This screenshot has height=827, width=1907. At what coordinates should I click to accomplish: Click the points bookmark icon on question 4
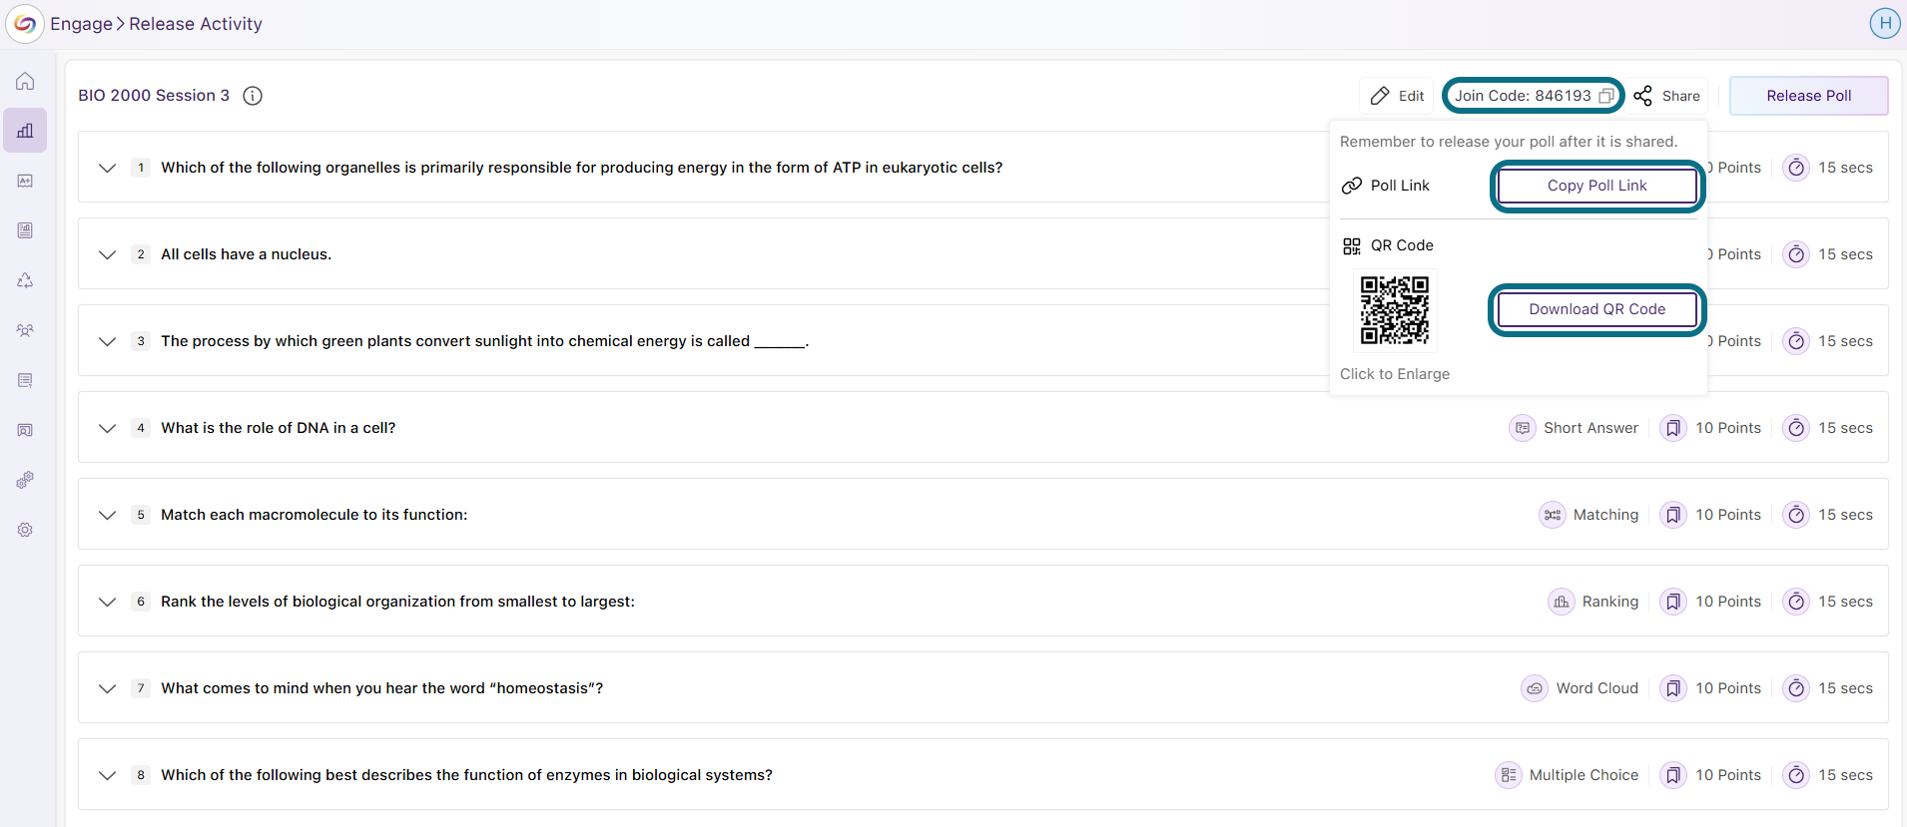pos(1673,428)
